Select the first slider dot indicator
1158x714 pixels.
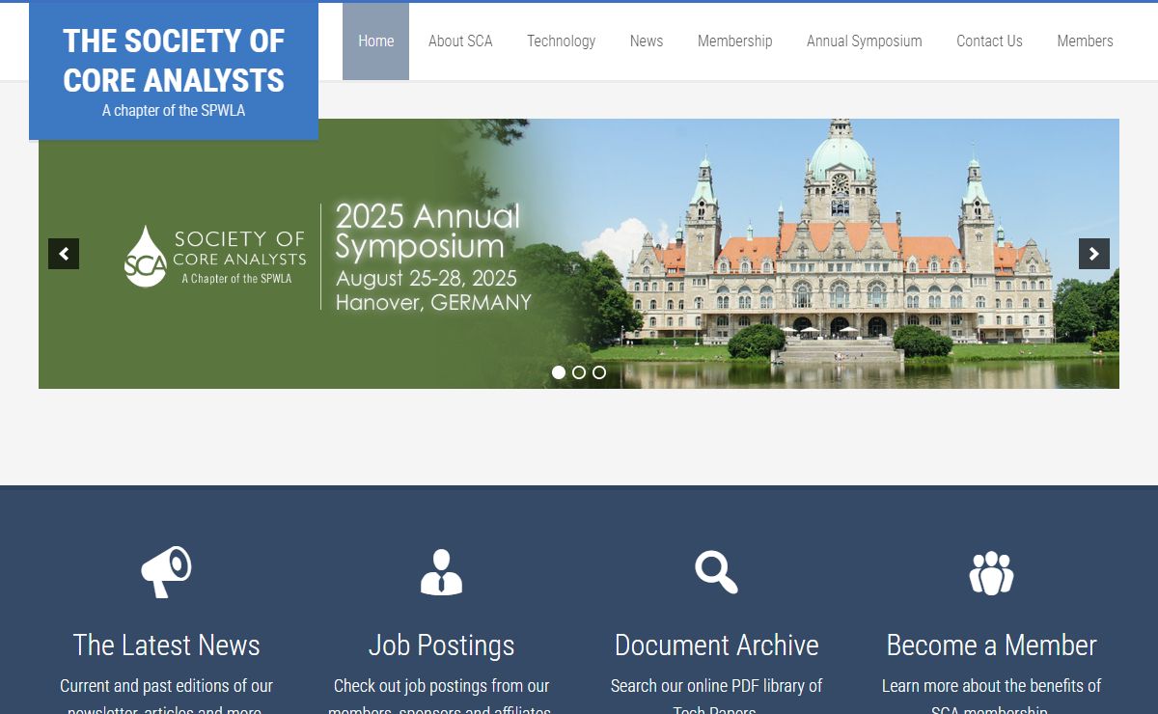point(559,372)
